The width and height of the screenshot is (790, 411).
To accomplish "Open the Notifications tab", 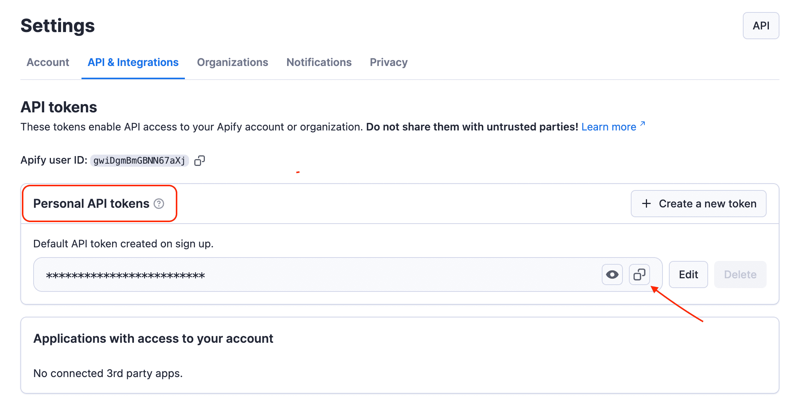I will click(319, 62).
